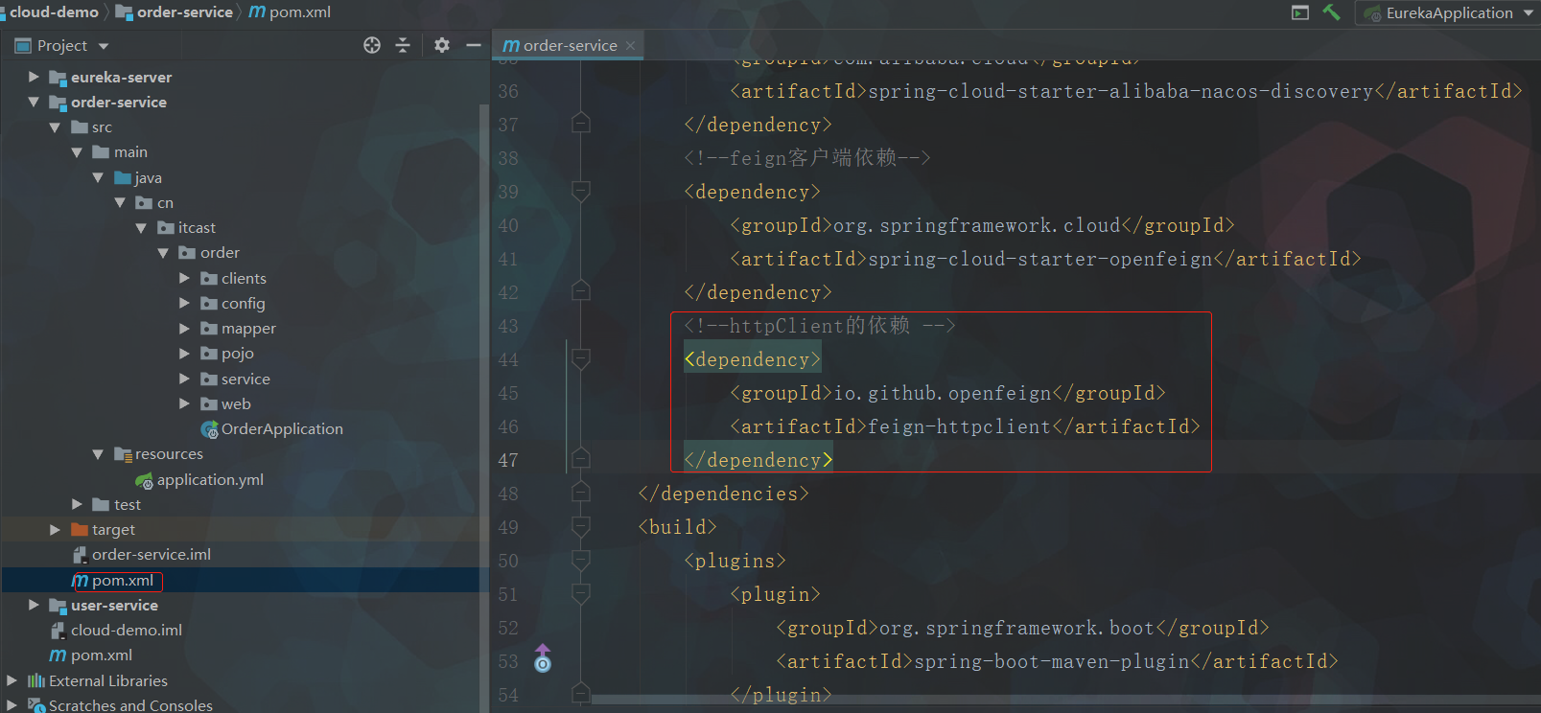The width and height of the screenshot is (1541, 713).
Task: Expand the clients package
Action: click(x=184, y=278)
